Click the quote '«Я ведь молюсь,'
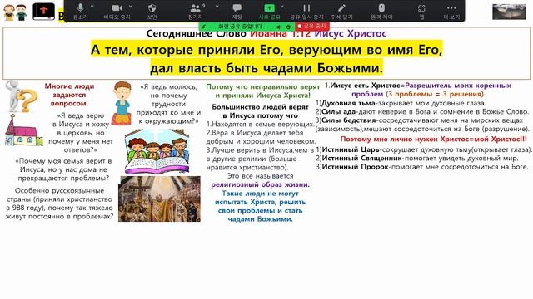The height and width of the screenshot is (299, 533). coord(168,86)
